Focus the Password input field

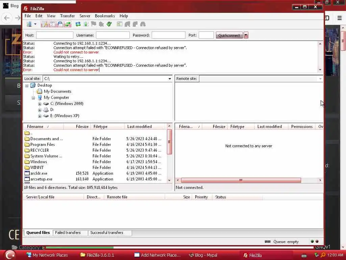pyautogui.click(x=169, y=35)
